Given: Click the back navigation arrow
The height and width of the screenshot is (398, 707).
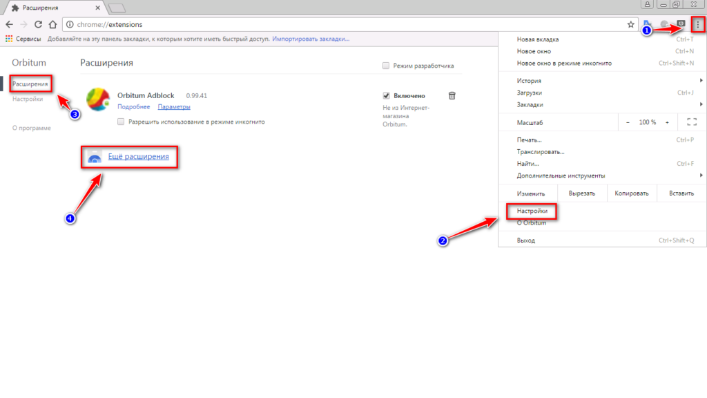Looking at the screenshot, I should click(x=10, y=24).
